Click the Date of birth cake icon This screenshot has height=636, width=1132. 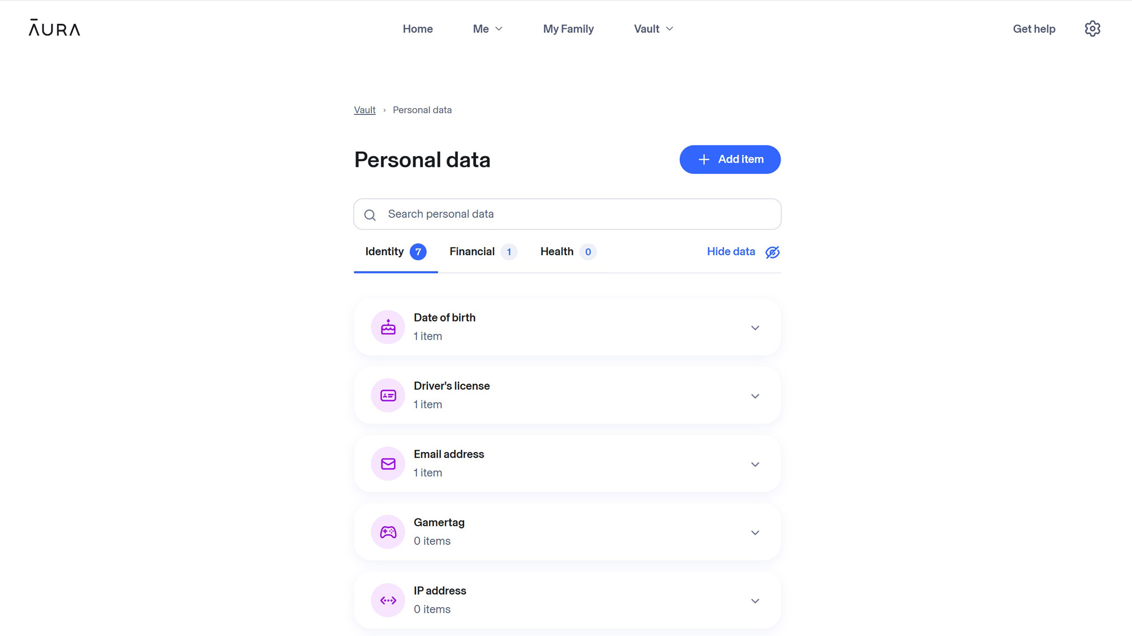[x=388, y=327]
